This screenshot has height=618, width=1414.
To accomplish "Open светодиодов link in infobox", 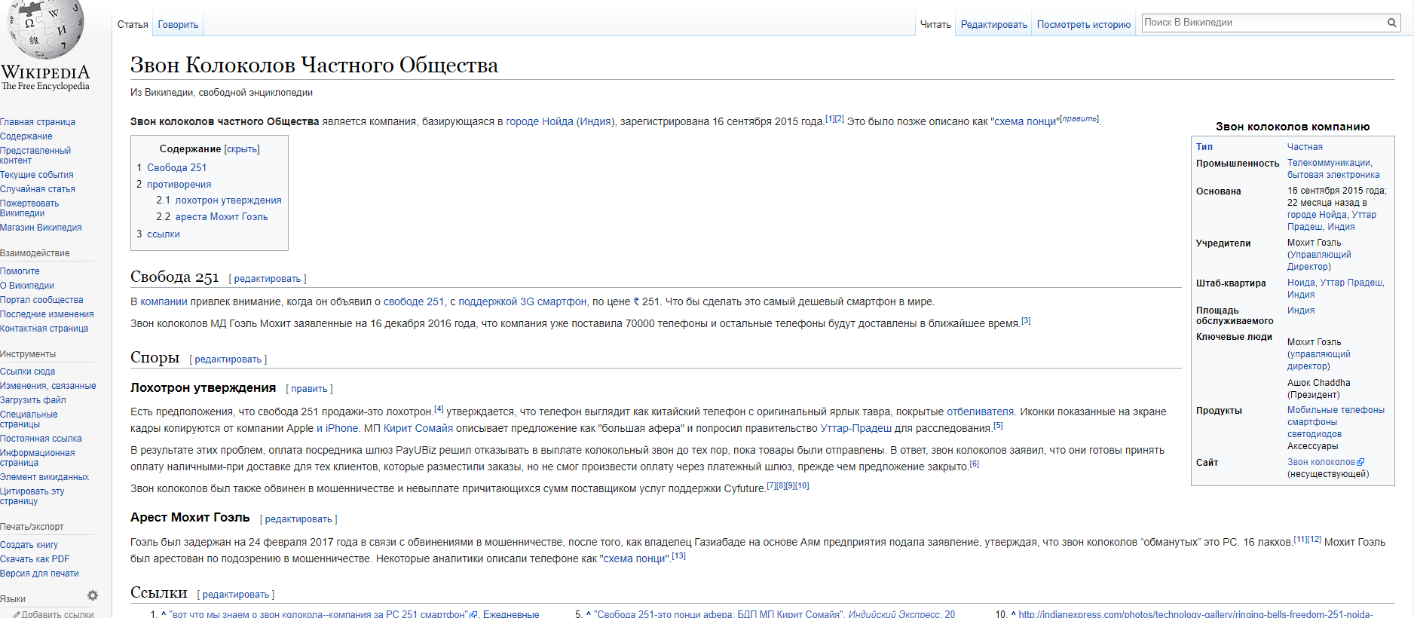I will point(1314,434).
